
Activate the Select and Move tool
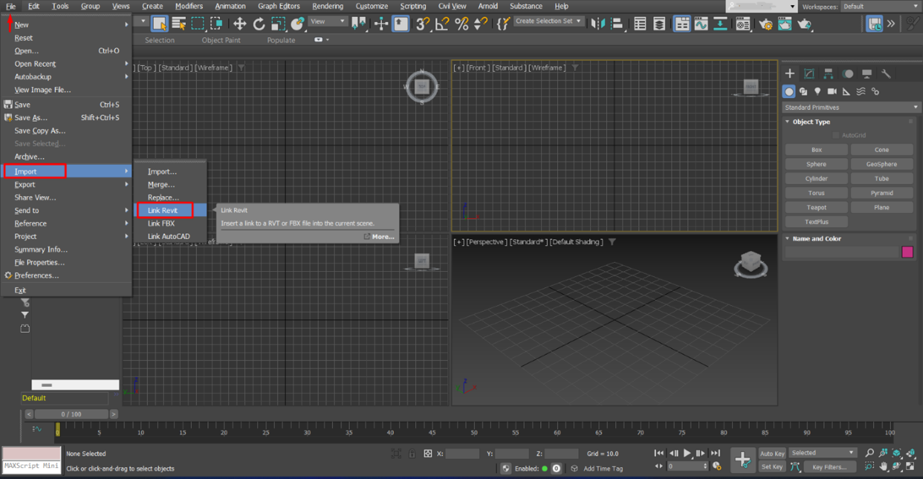click(239, 24)
